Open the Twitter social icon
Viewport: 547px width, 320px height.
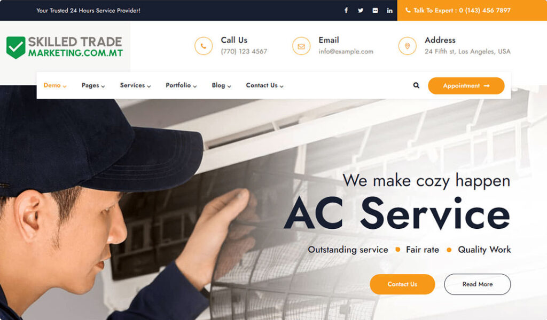[361, 11]
